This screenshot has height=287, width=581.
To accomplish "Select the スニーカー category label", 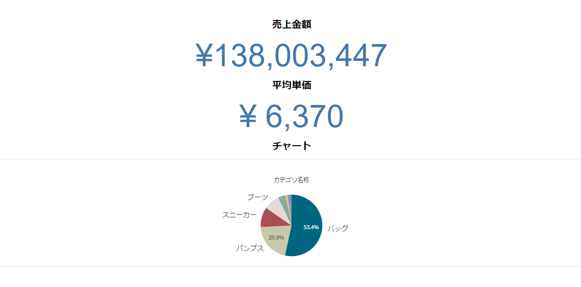I will [x=239, y=215].
